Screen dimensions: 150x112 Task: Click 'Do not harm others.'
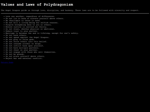tap(16, 35)
